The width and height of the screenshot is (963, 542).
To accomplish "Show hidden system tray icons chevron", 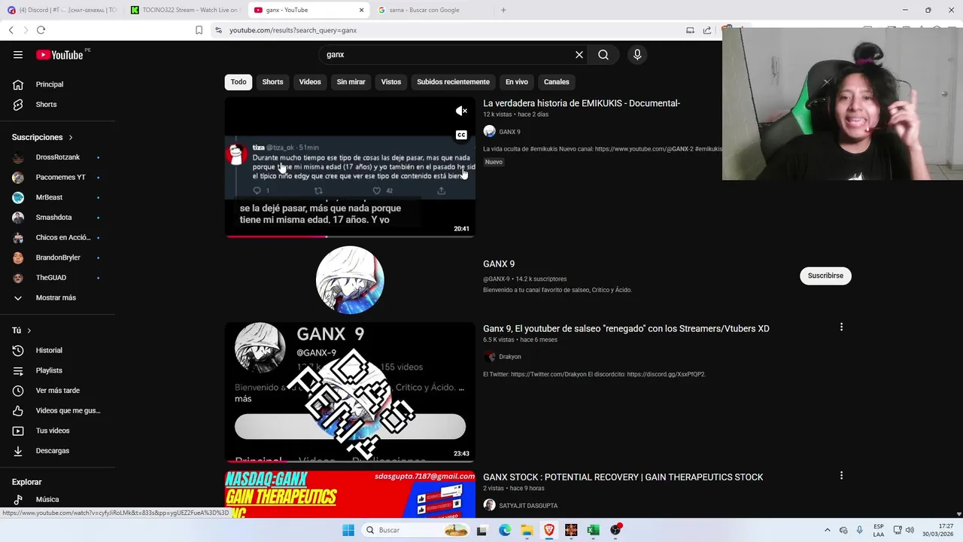I will 827,530.
